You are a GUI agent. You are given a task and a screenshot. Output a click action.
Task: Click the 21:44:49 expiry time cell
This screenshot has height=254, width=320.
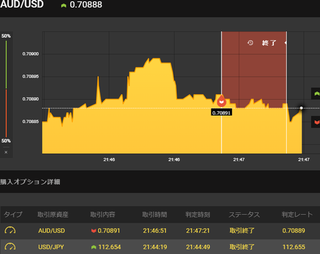[198, 247]
